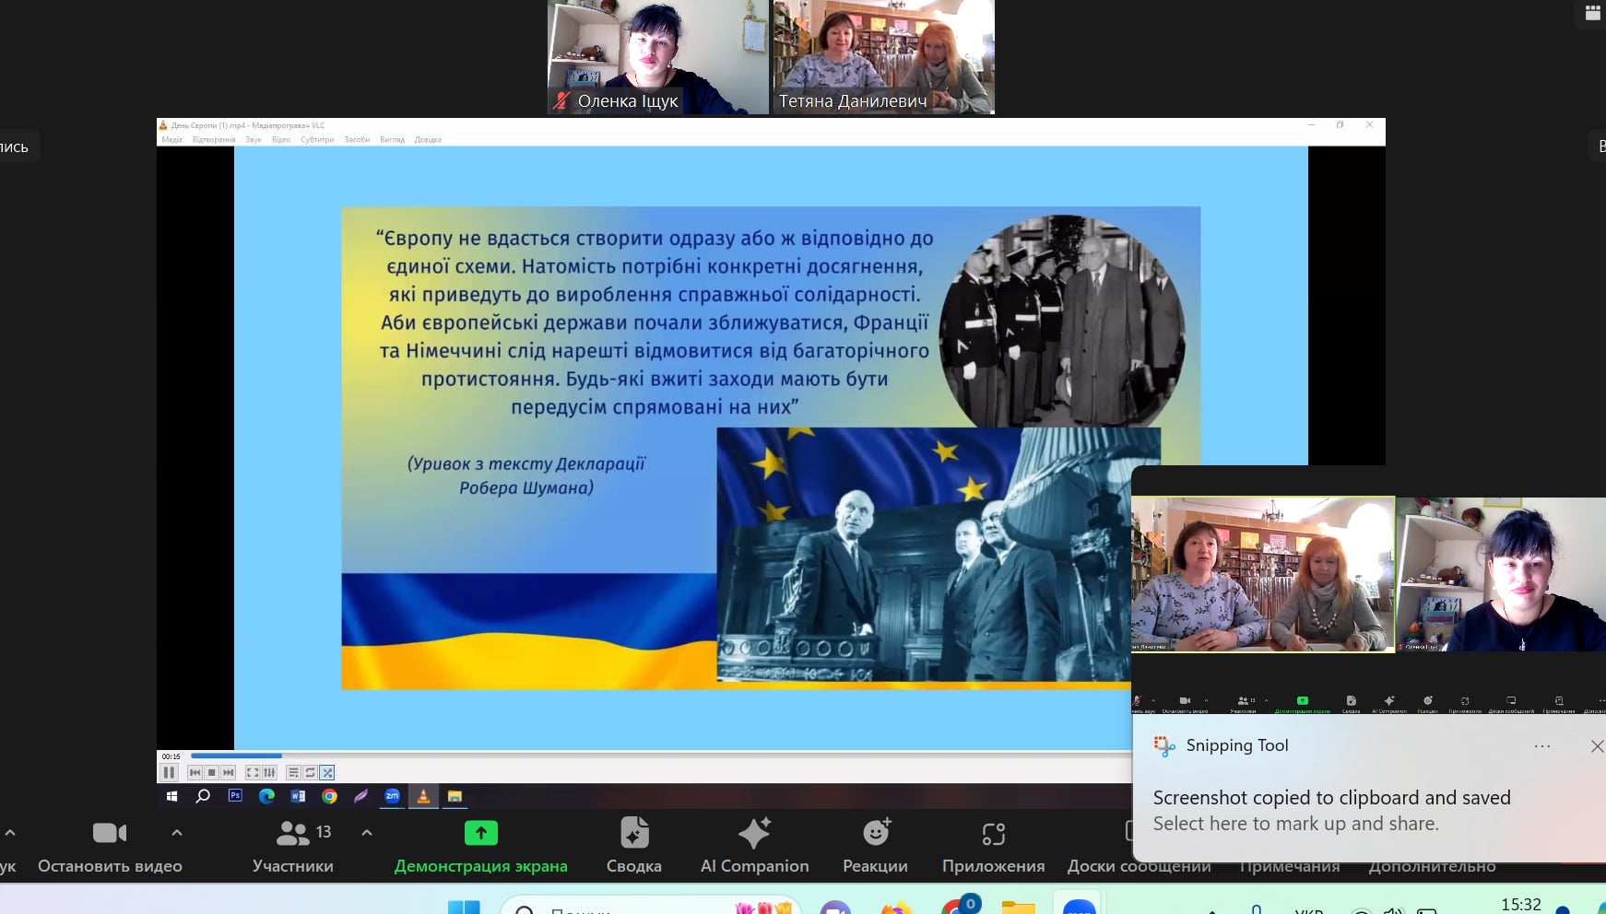Open Snipping Tool notification options menu
This screenshot has height=914, width=1606.
(1541, 746)
